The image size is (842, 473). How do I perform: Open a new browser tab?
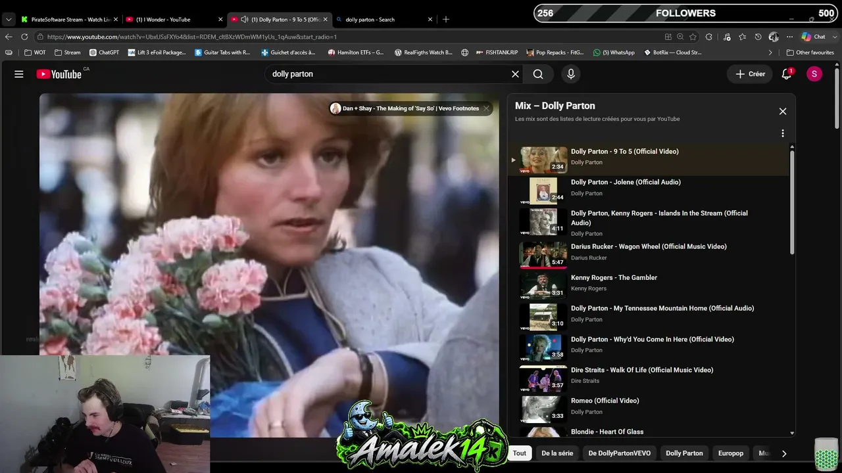click(446, 20)
